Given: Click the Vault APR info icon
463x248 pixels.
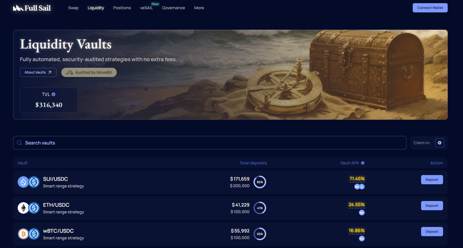Looking at the screenshot, I should click(x=363, y=163).
